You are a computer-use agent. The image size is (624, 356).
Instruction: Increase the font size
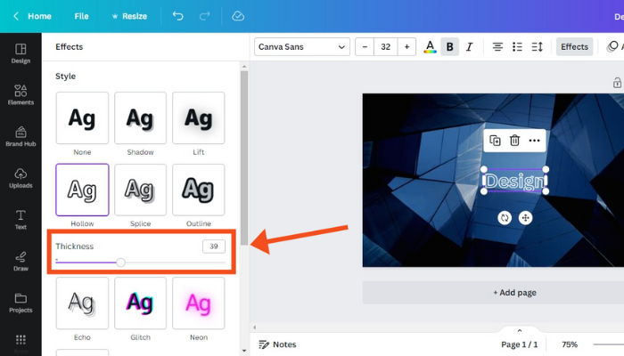(x=406, y=47)
